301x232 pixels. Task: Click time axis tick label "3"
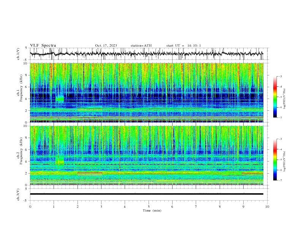pos(101,207)
